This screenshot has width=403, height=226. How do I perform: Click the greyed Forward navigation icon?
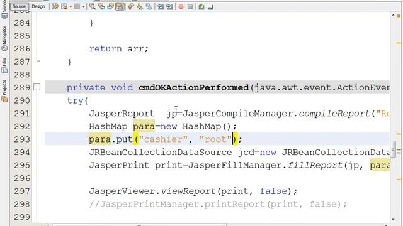[x=77, y=7]
